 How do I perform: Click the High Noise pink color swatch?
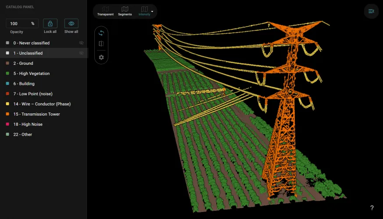(x=7, y=124)
